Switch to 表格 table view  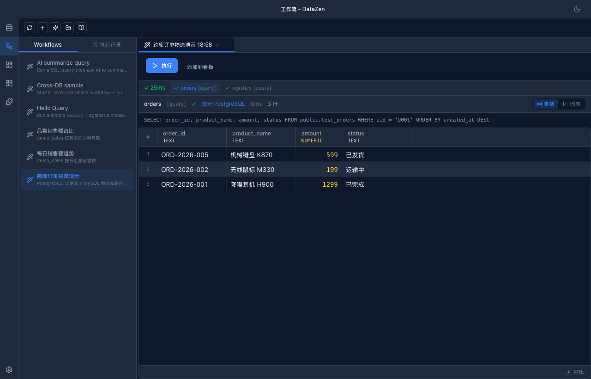point(545,104)
